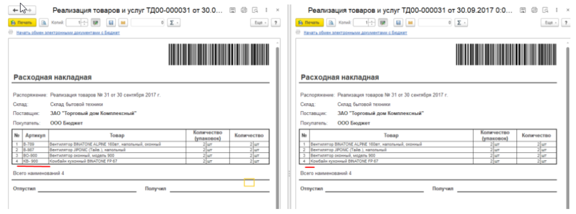This screenshot has width=576, height=214.
Task: Select the Товар column header in the left table
Action: point(117,135)
